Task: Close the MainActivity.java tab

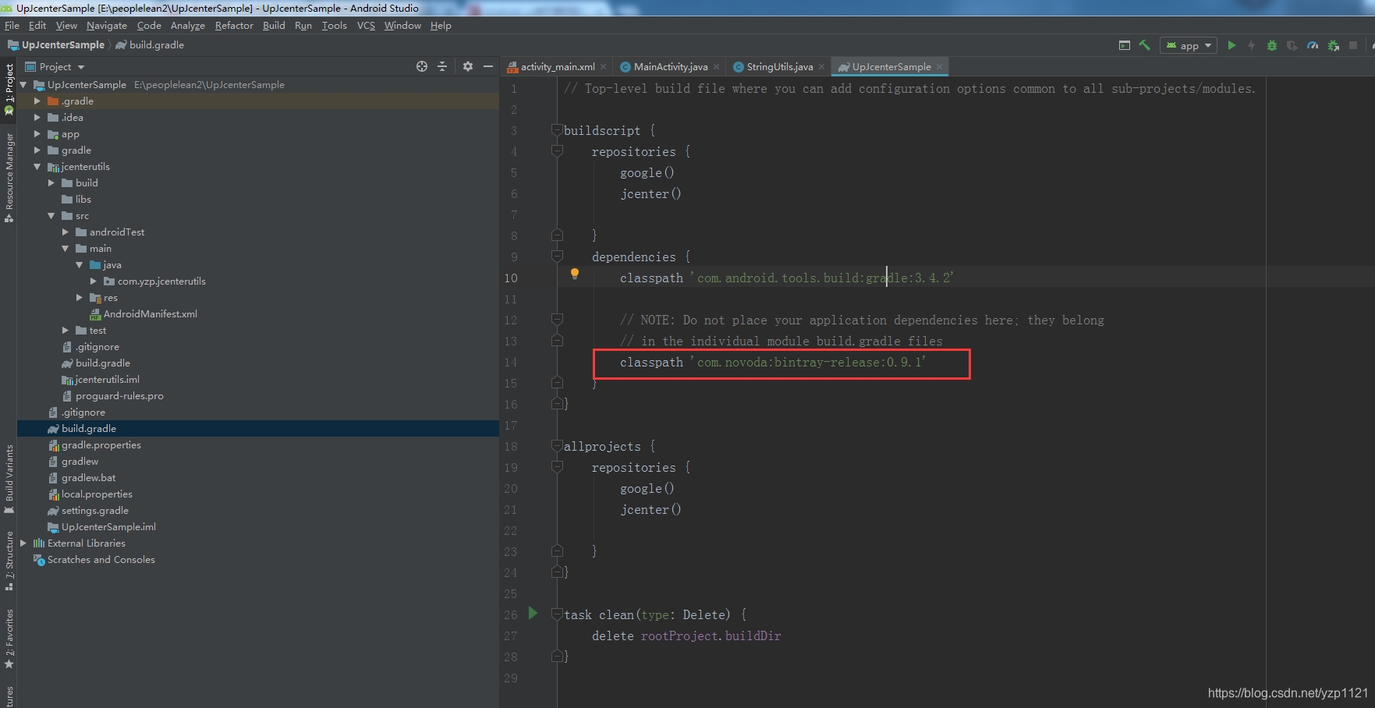Action: coord(717,67)
